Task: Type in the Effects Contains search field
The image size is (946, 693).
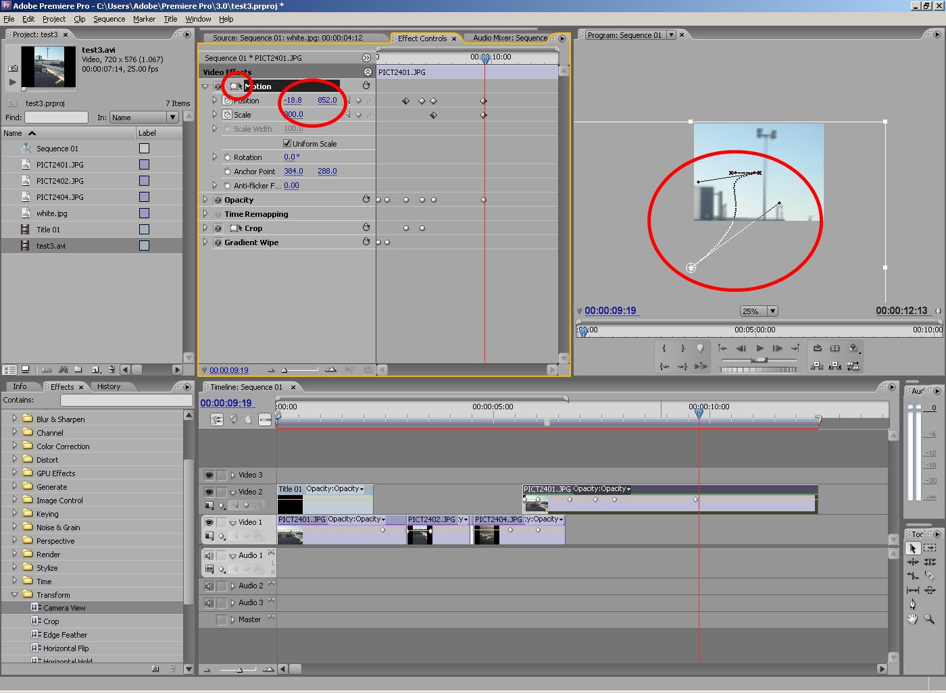Action: [126, 400]
